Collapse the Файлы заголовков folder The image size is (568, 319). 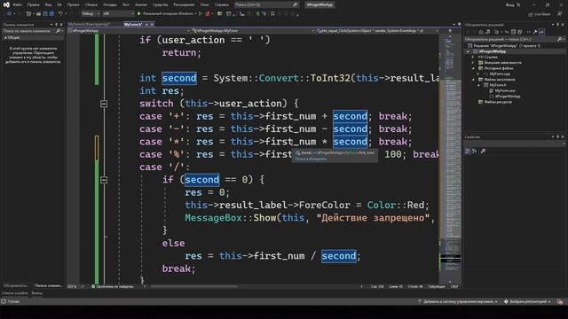473,80
